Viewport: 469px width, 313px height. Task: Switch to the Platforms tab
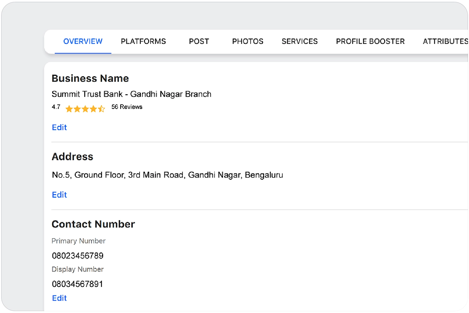tap(143, 41)
